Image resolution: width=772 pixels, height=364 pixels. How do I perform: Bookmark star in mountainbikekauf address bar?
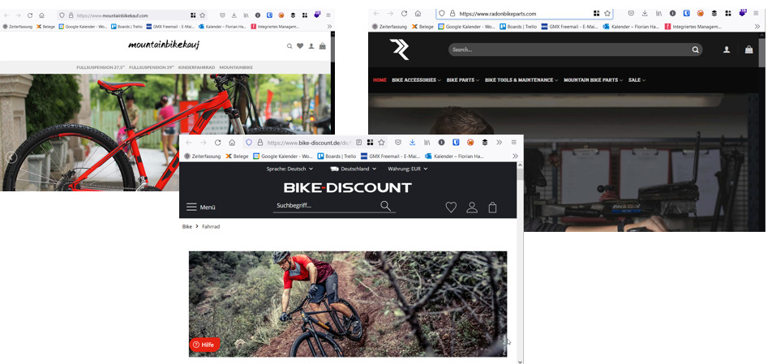(203, 15)
